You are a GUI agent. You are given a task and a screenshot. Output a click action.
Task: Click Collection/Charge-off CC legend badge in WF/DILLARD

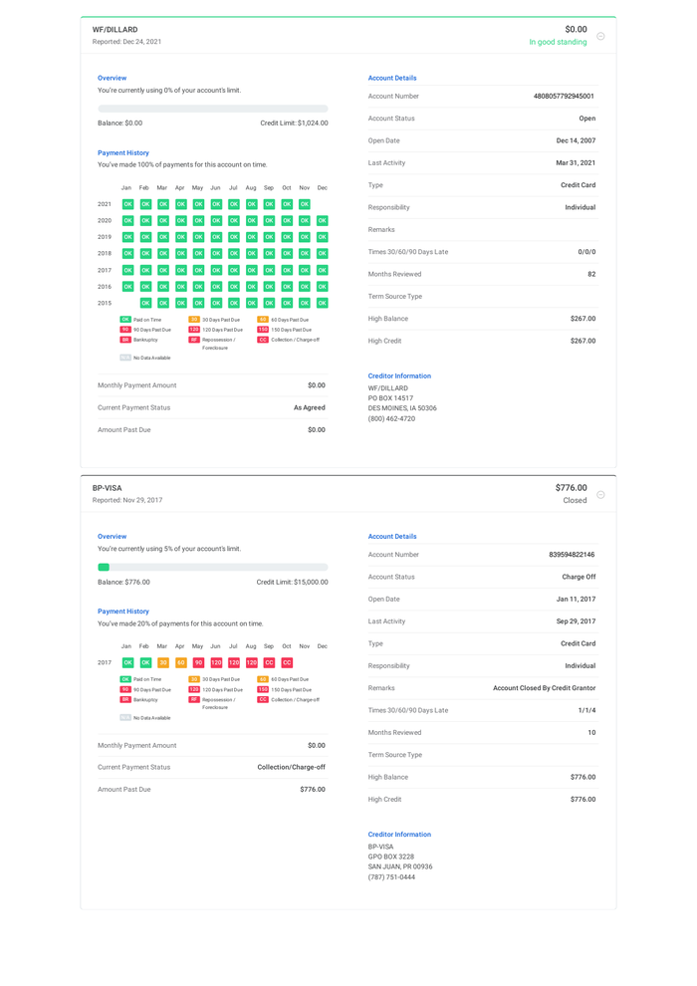pos(263,340)
